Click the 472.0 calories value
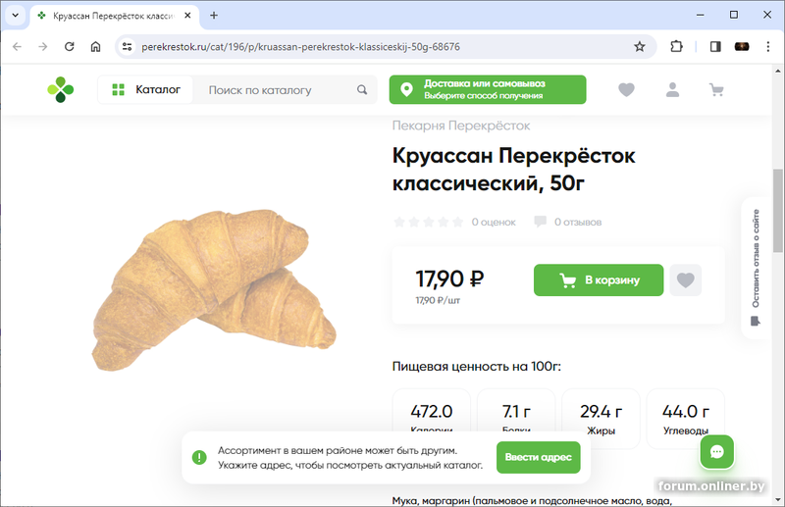This screenshot has width=785, height=507. click(432, 412)
